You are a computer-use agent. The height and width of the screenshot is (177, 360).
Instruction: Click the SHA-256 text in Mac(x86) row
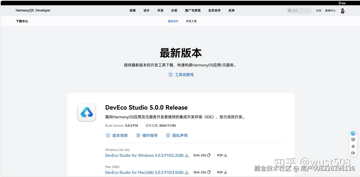tap(200, 172)
